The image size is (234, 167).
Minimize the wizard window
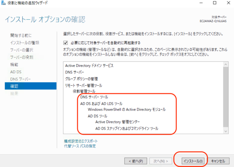coord(201,3)
